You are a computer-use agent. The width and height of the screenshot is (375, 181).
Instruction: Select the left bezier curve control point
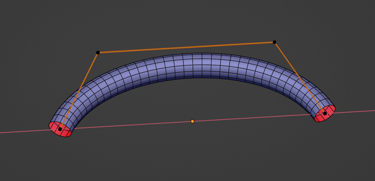[60, 130]
